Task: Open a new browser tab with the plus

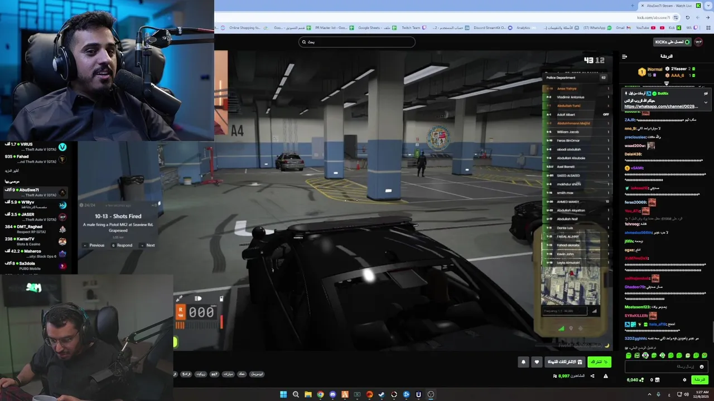Action: point(632,6)
